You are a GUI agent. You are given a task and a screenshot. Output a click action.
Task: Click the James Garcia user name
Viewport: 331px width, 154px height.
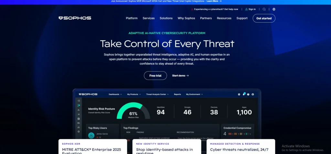click(x=102, y=134)
